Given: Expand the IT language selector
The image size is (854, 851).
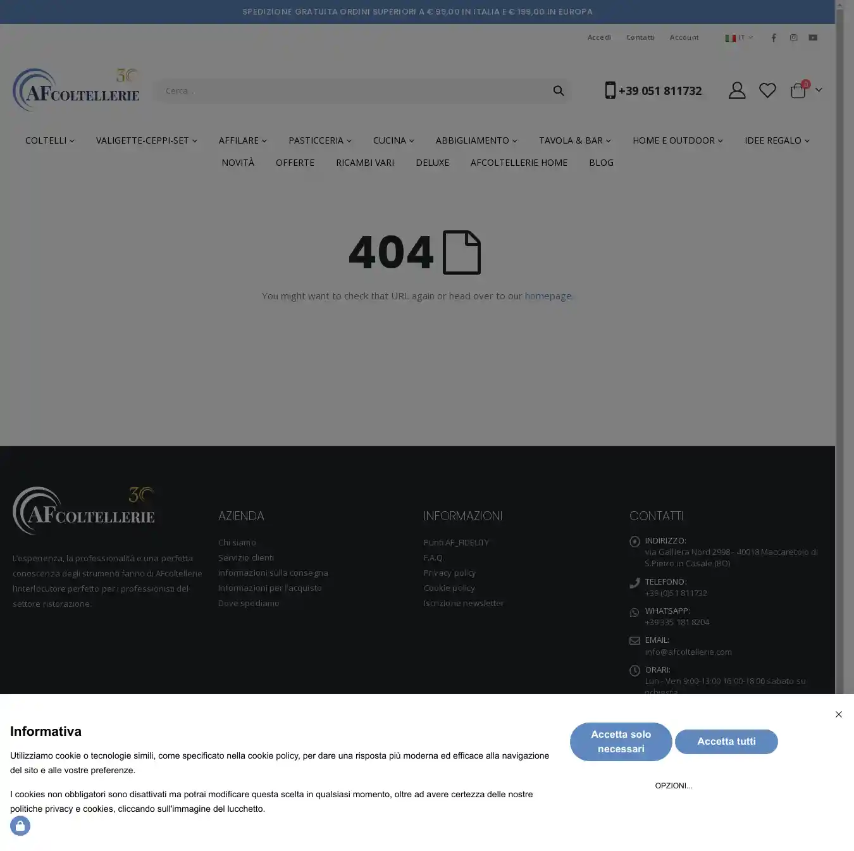Looking at the screenshot, I should (739, 38).
